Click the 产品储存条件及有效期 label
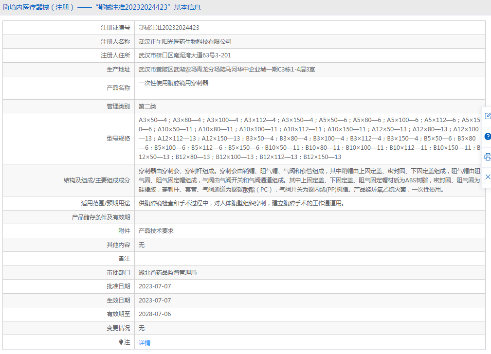Viewport: 491px width, 354px height. click(x=101, y=217)
